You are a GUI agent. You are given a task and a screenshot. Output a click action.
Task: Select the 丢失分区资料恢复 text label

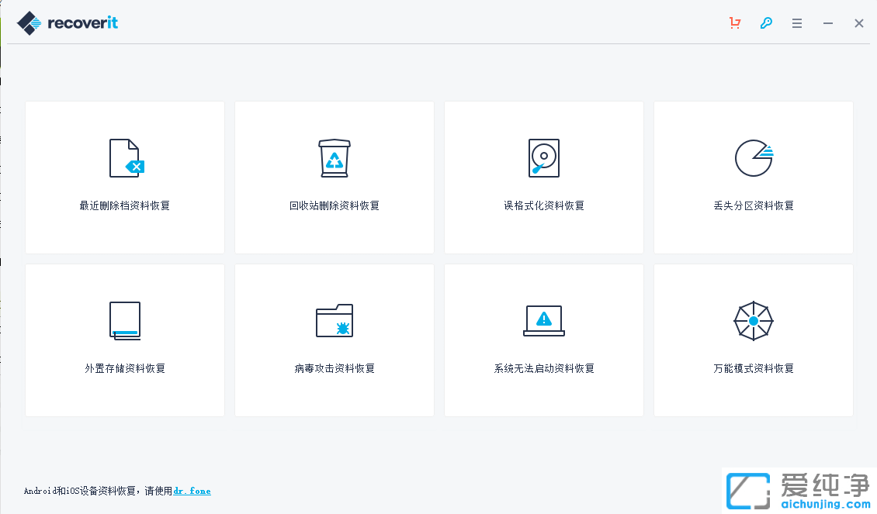tap(754, 205)
